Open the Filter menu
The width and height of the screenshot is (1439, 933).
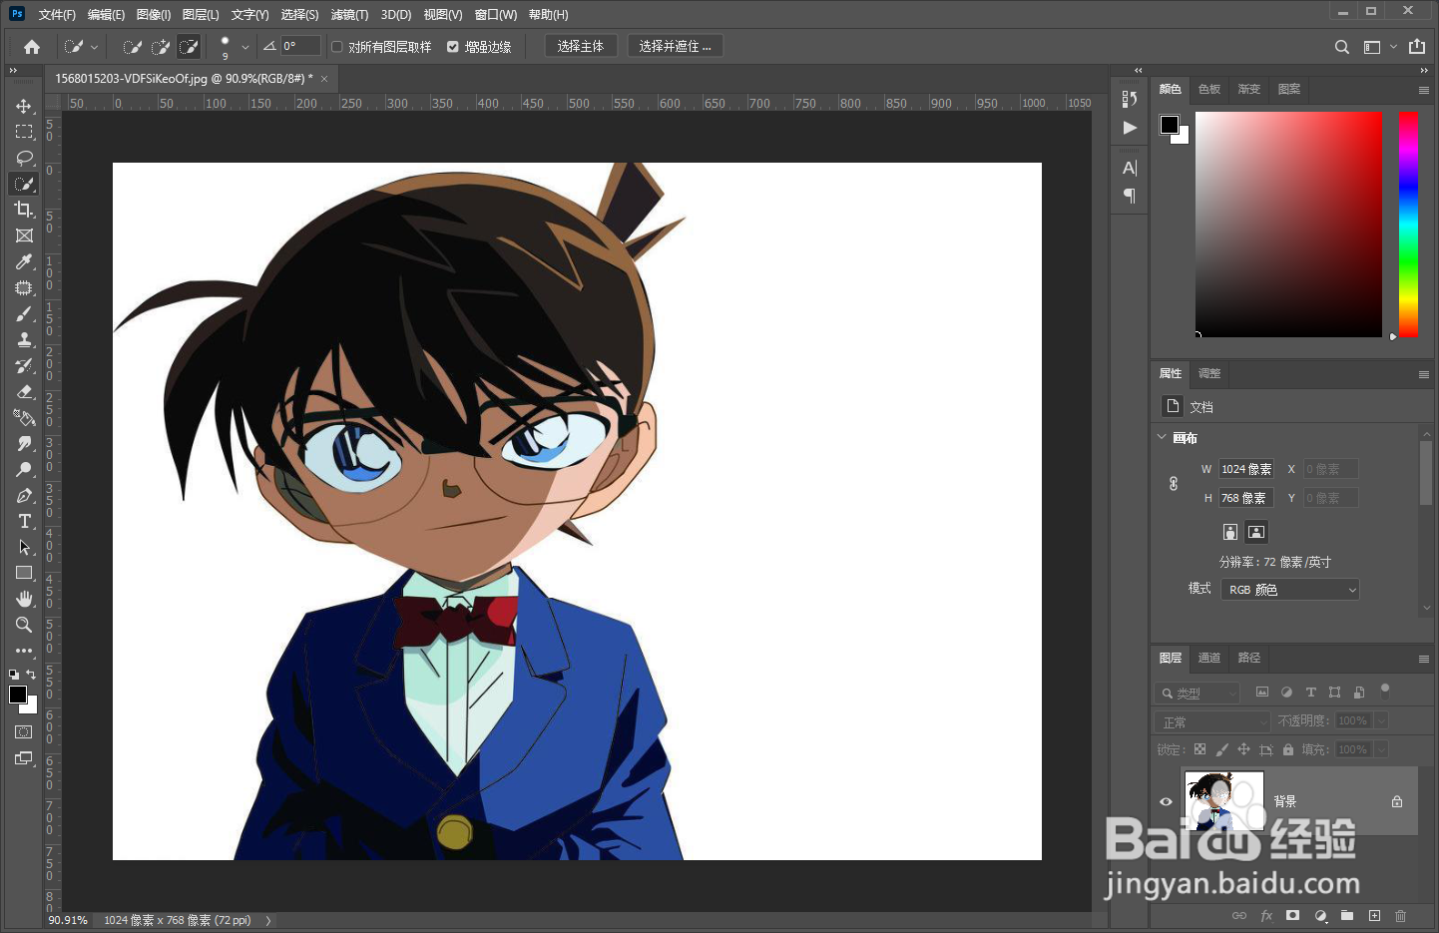click(x=349, y=15)
